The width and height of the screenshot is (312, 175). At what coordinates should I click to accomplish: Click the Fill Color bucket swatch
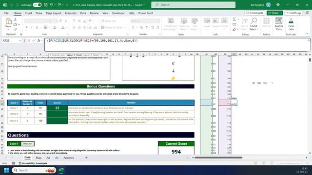[55, 27]
